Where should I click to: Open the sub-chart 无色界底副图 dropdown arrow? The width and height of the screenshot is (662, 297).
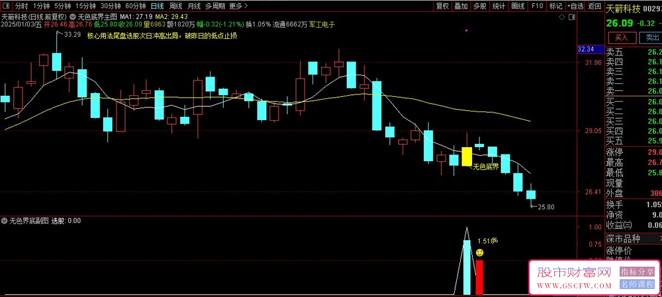pyautogui.click(x=5, y=220)
